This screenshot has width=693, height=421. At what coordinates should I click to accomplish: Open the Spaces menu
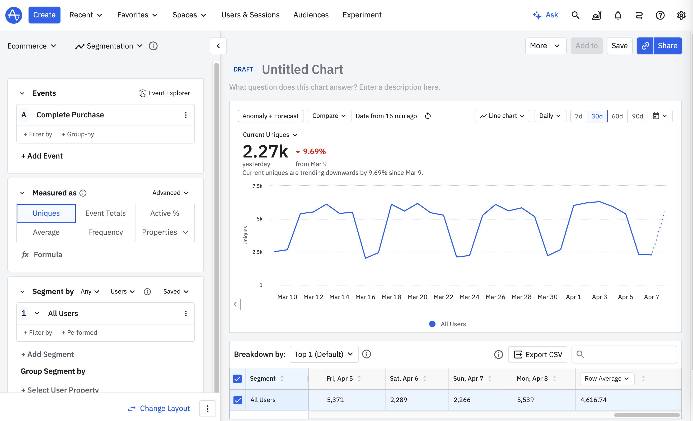[x=189, y=15]
